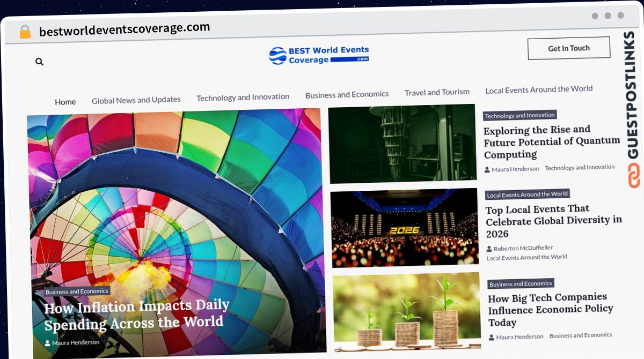Click the bestworldeventscoverage.com address bar

(x=125, y=29)
